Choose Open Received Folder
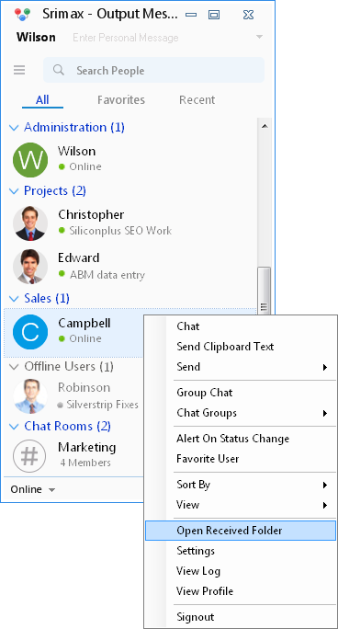Screen dimensions: 338x629 (241, 531)
